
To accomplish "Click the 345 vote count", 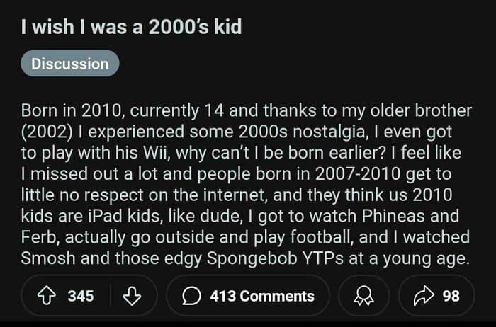I will tap(81, 296).
